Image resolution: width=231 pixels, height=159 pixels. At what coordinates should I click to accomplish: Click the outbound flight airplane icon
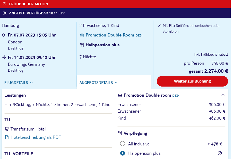[4, 35]
